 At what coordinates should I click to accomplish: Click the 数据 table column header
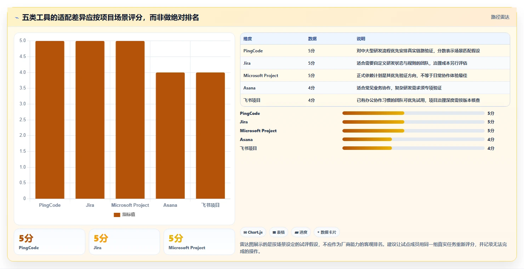point(312,39)
